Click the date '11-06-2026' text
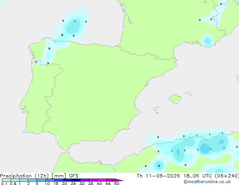This screenshot has width=239, height=185. [x=162, y=176]
